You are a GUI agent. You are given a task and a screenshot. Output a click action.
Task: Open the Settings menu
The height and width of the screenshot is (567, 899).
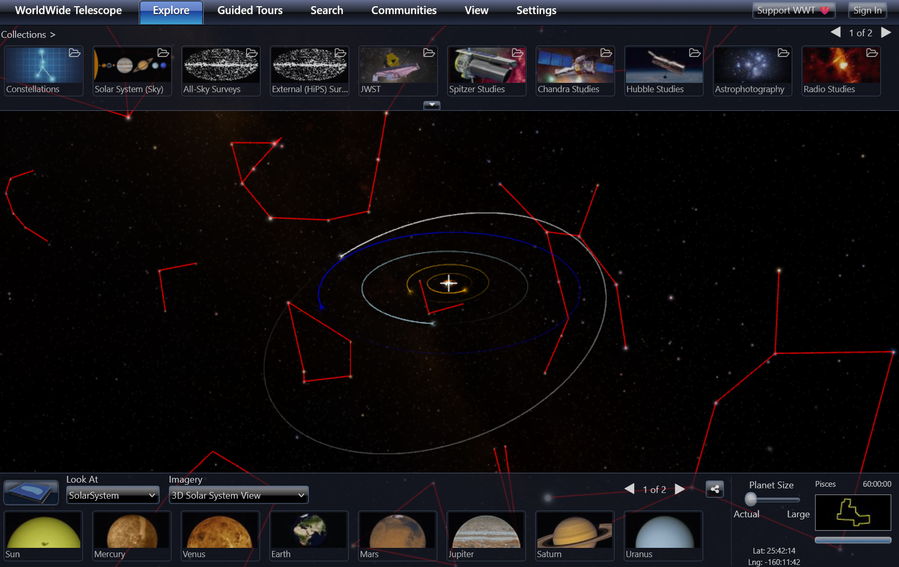[x=536, y=11]
